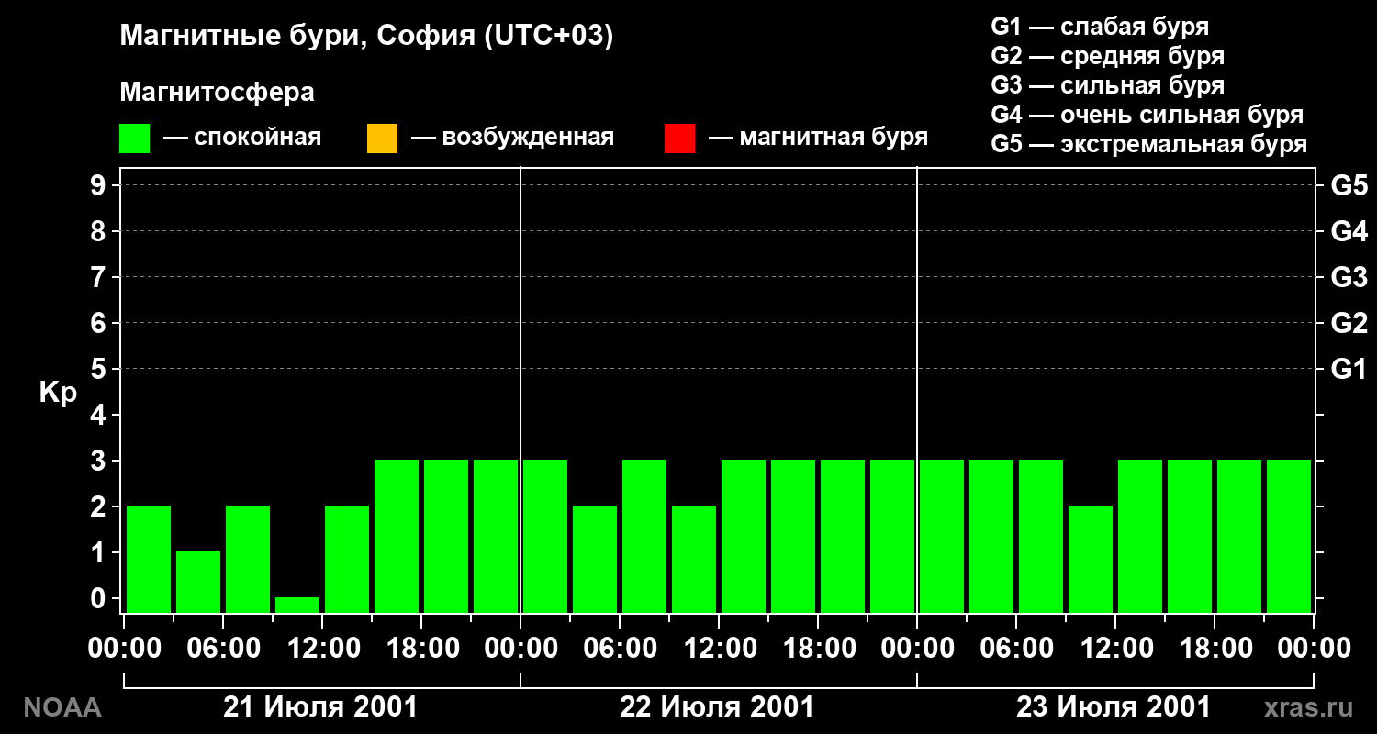Click the 21 Июля 21:00–00:00 bar (Kp 3)

coord(496,536)
